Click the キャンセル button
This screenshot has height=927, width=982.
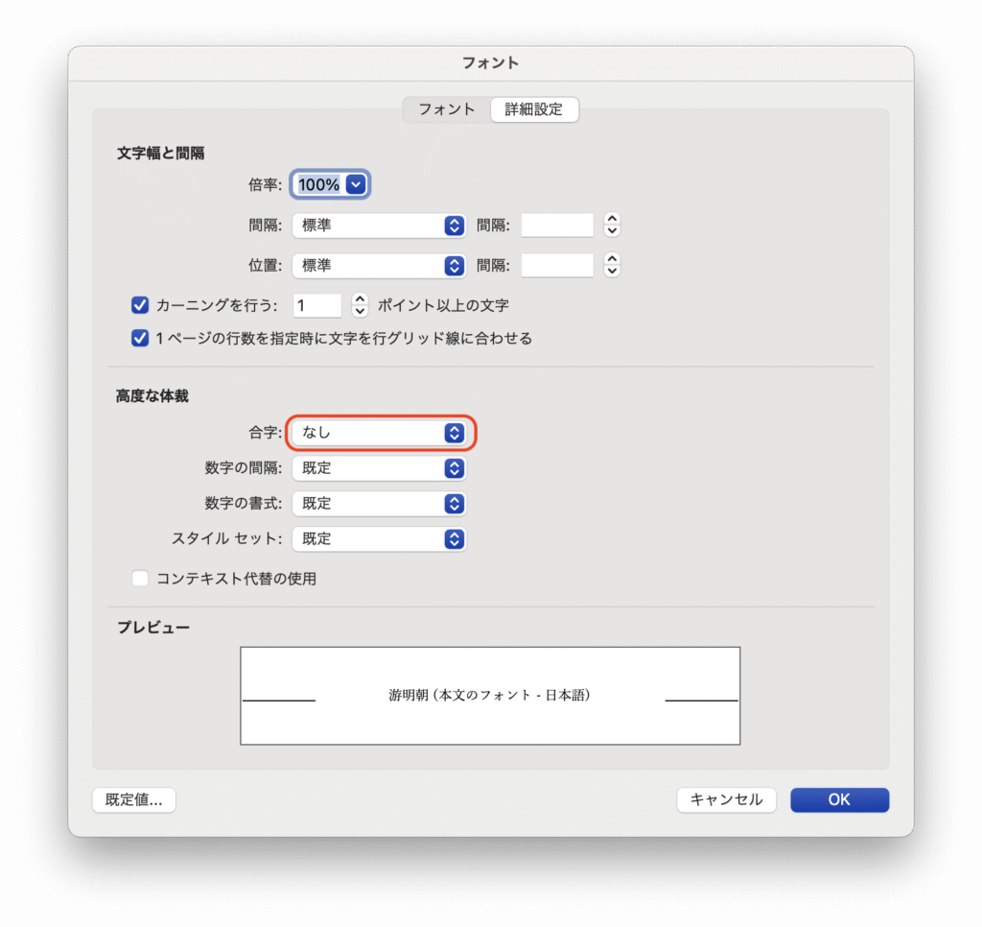(x=727, y=800)
